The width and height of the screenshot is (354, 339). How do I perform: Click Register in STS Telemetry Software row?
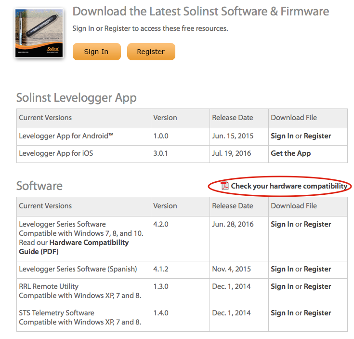pos(317,313)
